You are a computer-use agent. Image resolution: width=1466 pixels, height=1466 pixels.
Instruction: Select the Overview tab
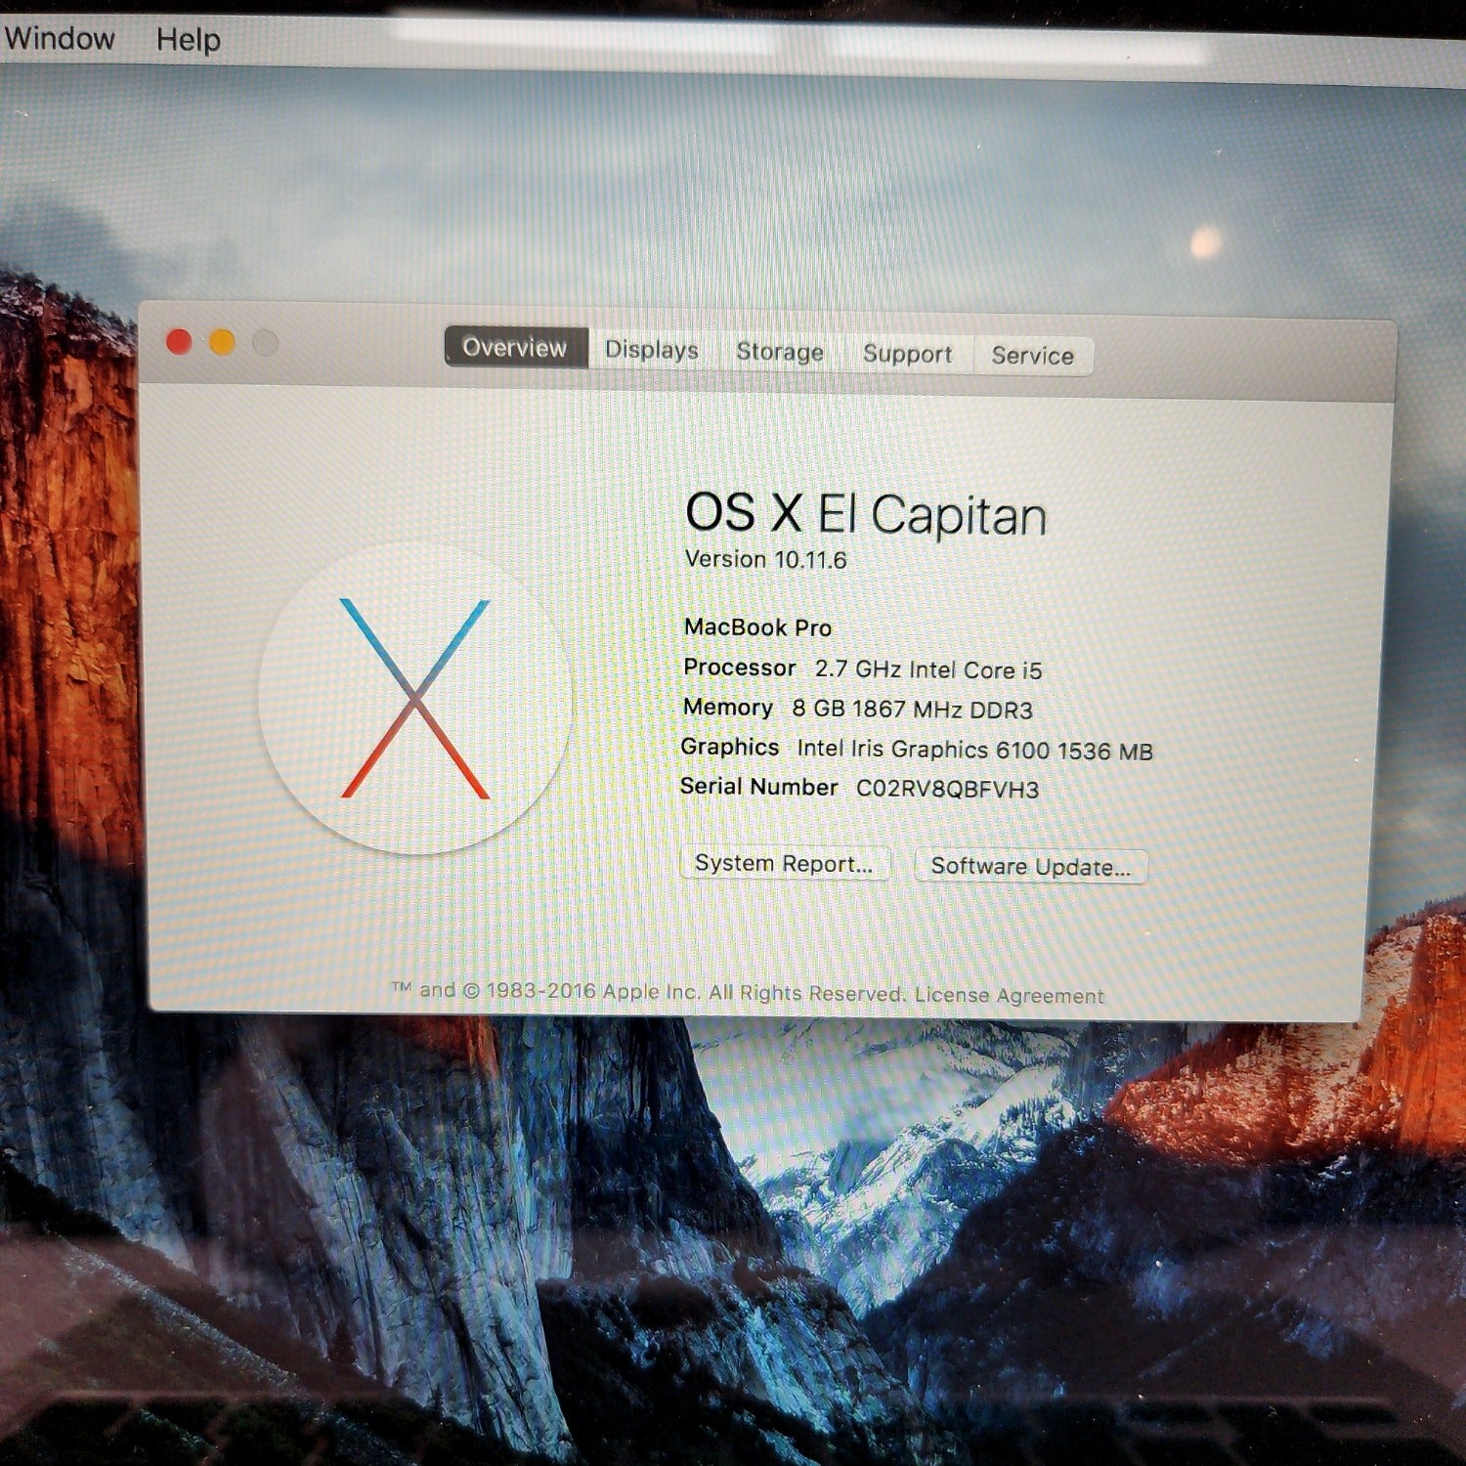(515, 348)
